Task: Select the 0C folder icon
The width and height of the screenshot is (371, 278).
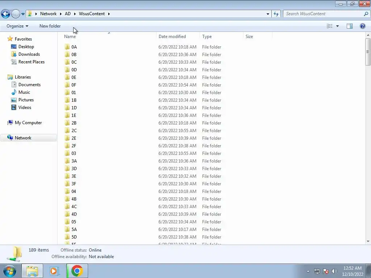Action: (67, 62)
